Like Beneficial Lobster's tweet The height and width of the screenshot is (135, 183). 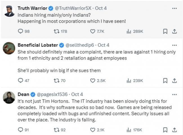(93, 80)
